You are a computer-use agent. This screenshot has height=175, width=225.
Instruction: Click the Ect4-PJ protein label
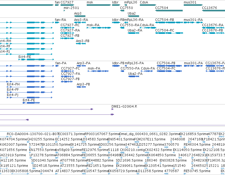(x=12, y=95)
